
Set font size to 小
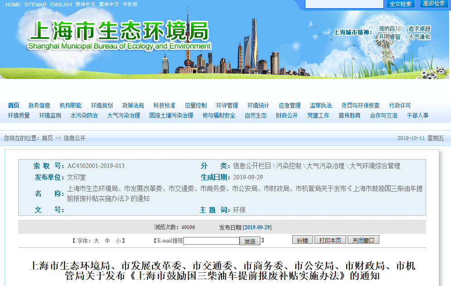tap(118, 241)
